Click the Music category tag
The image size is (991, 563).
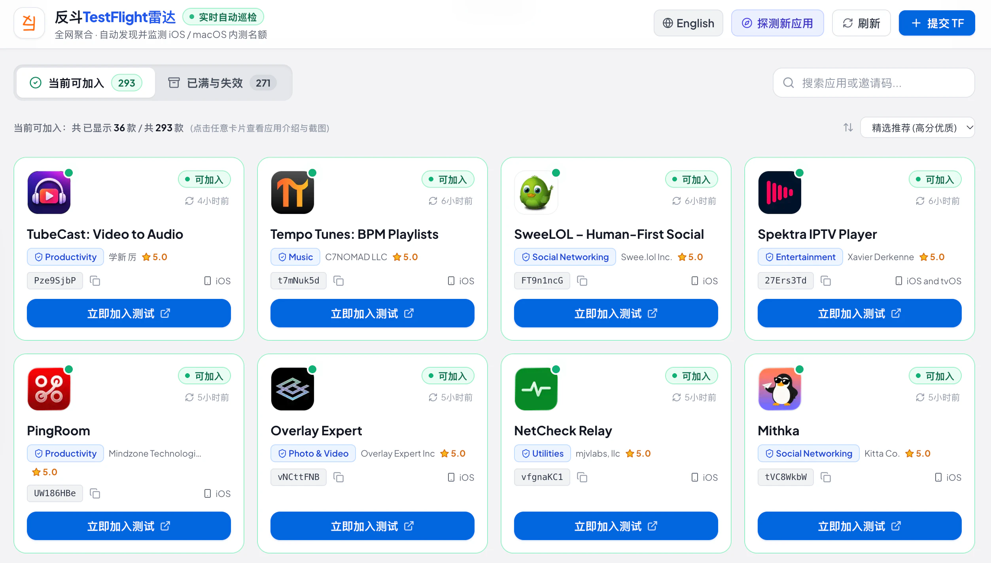[295, 257]
